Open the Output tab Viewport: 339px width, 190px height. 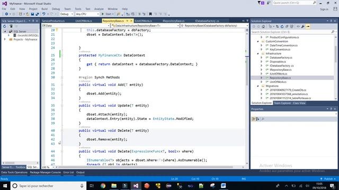coord(80,173)
